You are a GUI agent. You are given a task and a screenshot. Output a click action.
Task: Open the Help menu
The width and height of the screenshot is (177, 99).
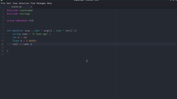(x=49, y=3)
